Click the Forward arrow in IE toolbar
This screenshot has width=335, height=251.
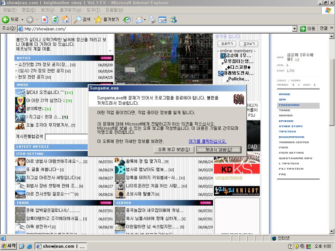[x=30, y=20]
